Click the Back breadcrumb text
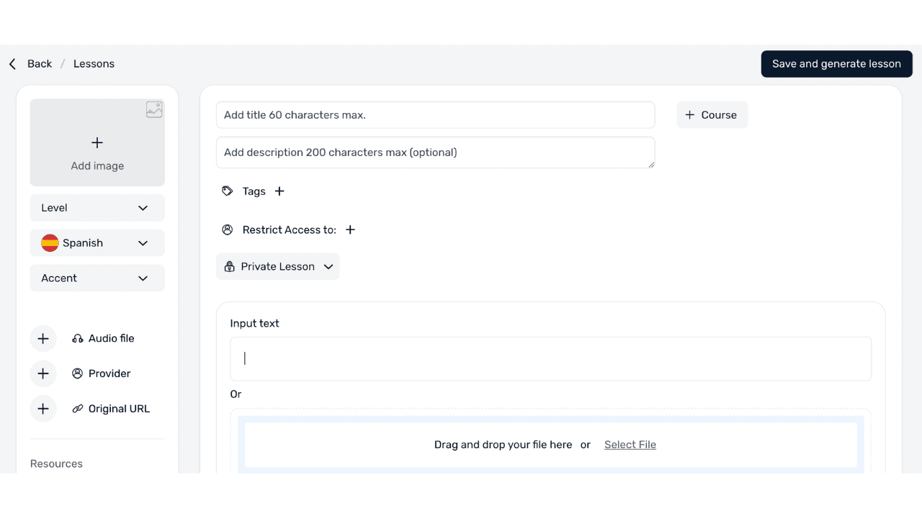Screen dimensions: 922x518 coord(40,64)
